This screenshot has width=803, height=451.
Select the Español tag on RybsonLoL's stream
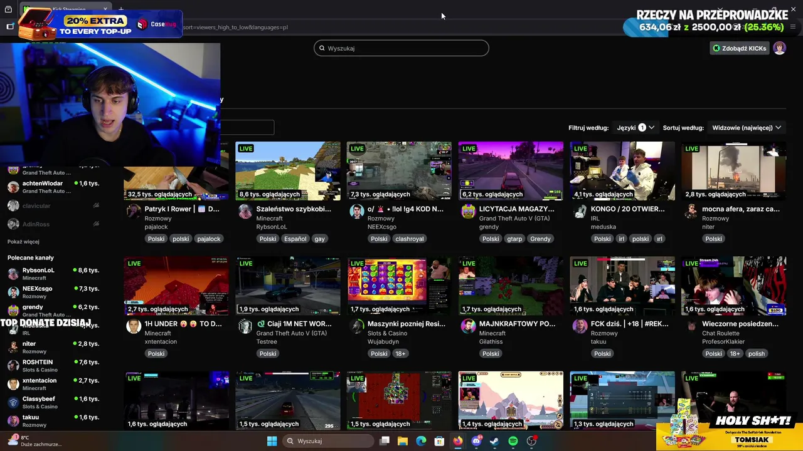295,239
